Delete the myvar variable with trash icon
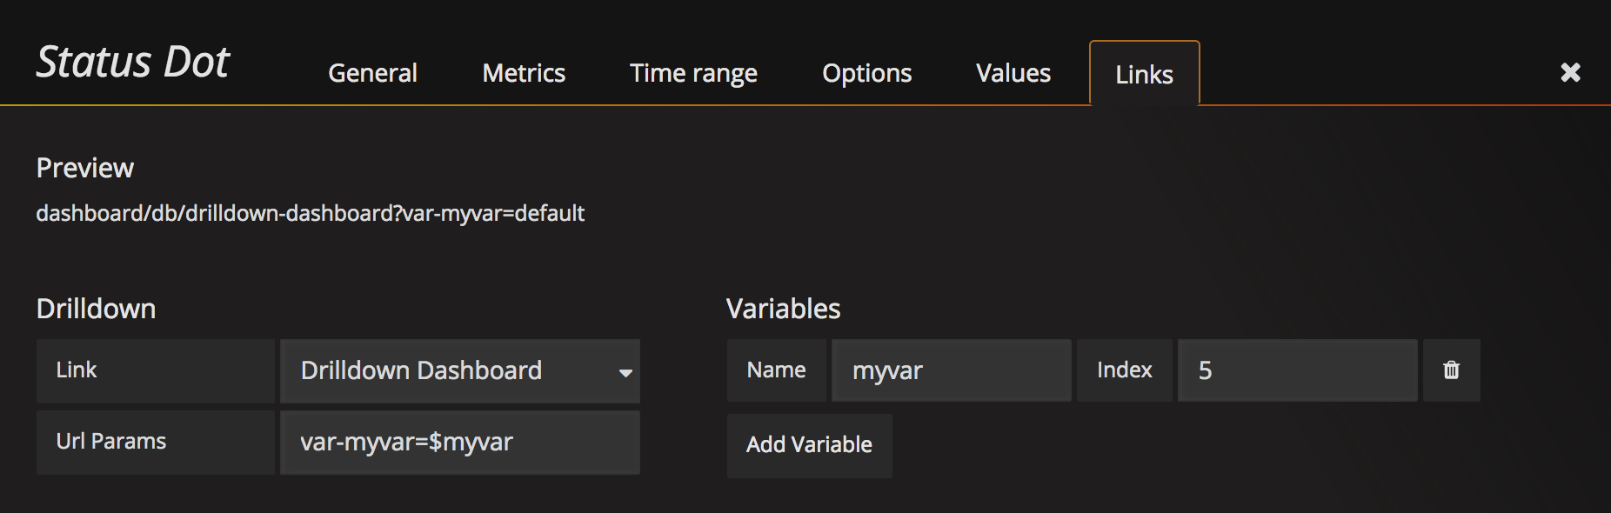Image resolution: width=1611 pixels, height=513 pixels. (1451, 370)
